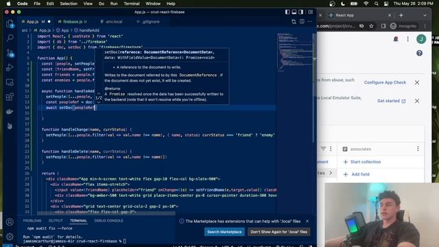The width and height of the screenshot is (439, 247).
Task: Bookmark this page with the star icon
Action: (371, 26)
